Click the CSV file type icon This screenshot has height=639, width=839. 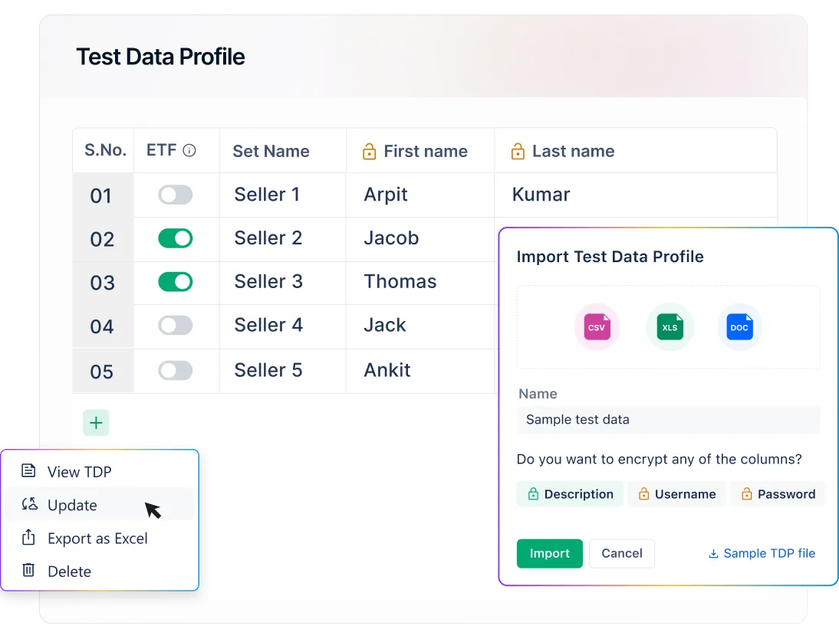click(597, 327)
